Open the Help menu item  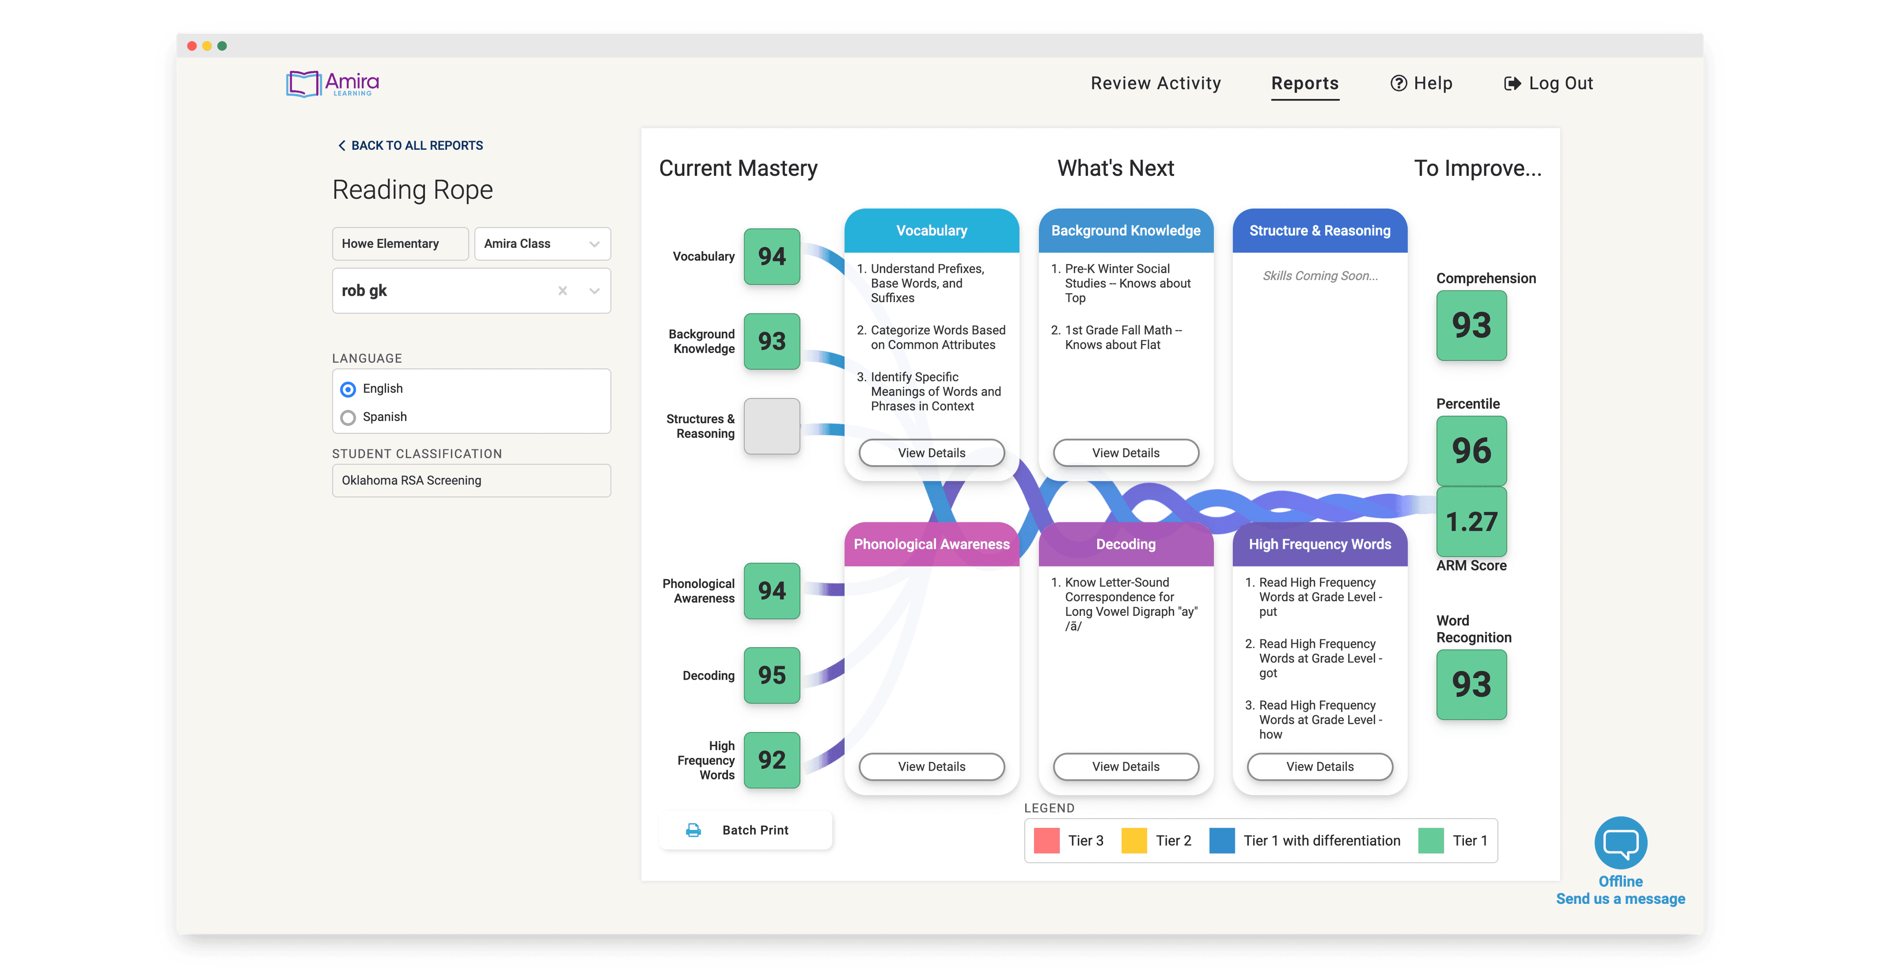tap(1421, 83)
